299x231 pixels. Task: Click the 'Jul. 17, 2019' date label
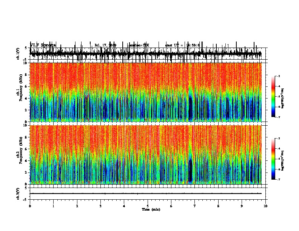tap(105, 45)
